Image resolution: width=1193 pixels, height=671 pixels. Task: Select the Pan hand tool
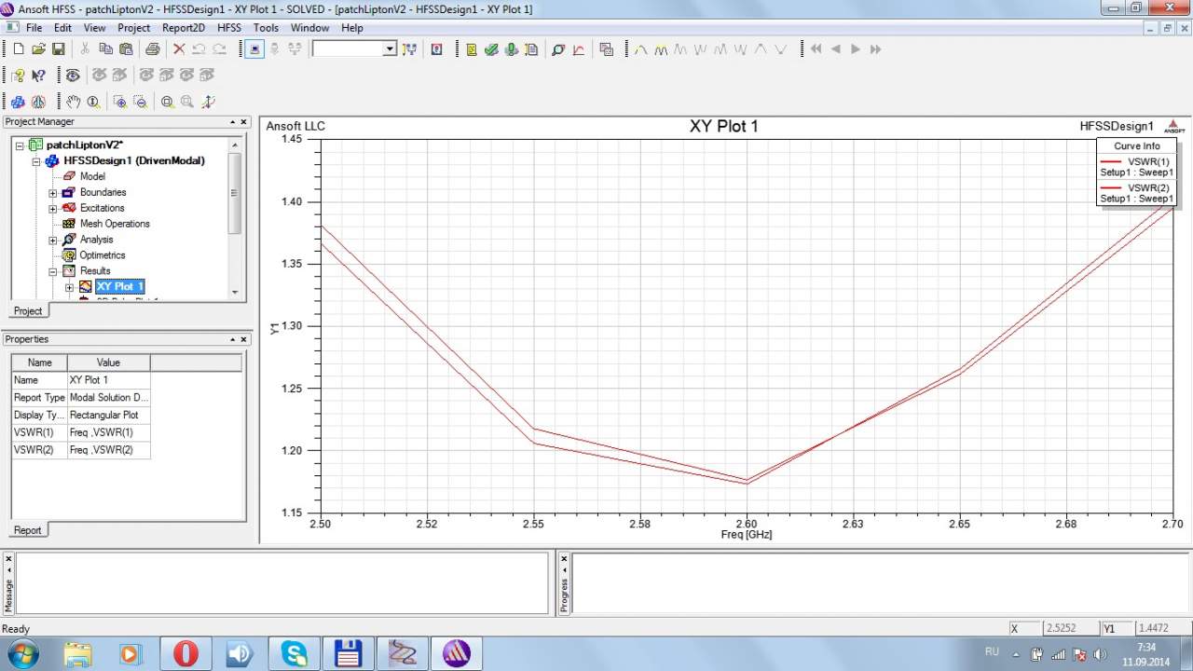tap(73, 102)
